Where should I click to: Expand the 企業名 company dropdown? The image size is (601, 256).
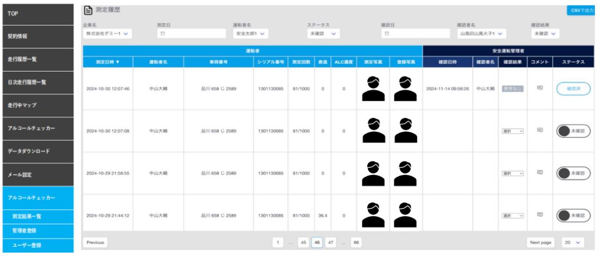click(x=108, y=34)
